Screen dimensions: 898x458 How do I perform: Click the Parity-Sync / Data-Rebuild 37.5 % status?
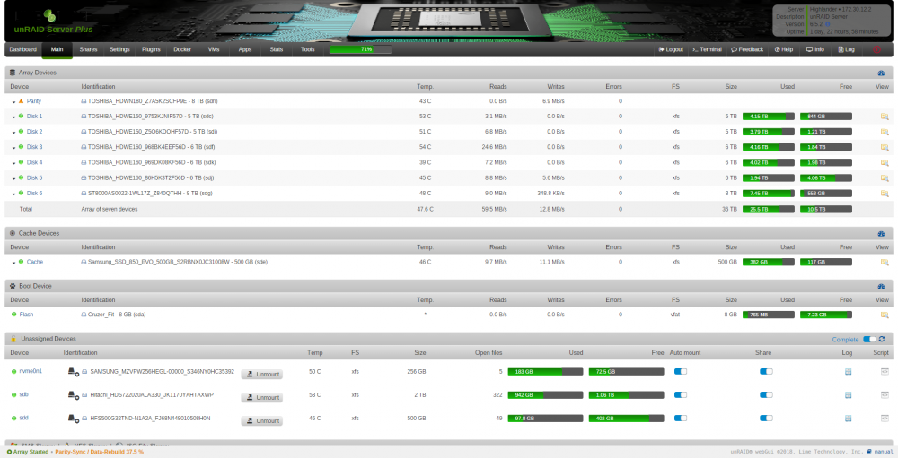(x=99, y=452)
